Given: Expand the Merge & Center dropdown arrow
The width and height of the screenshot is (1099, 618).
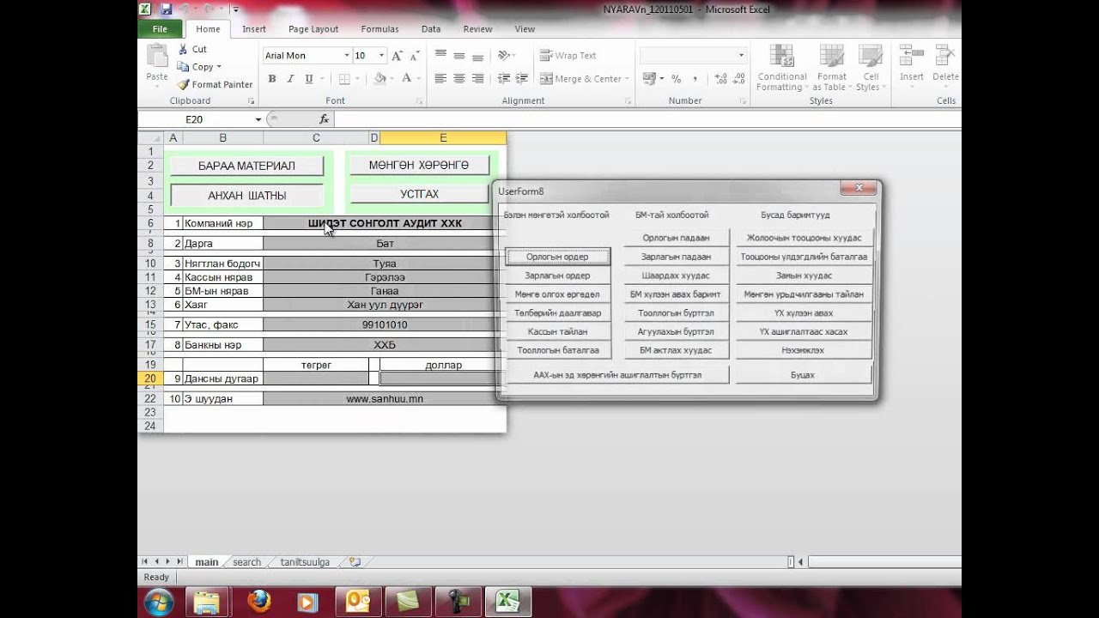Looking at the screenshot, I should click(628, 79).
